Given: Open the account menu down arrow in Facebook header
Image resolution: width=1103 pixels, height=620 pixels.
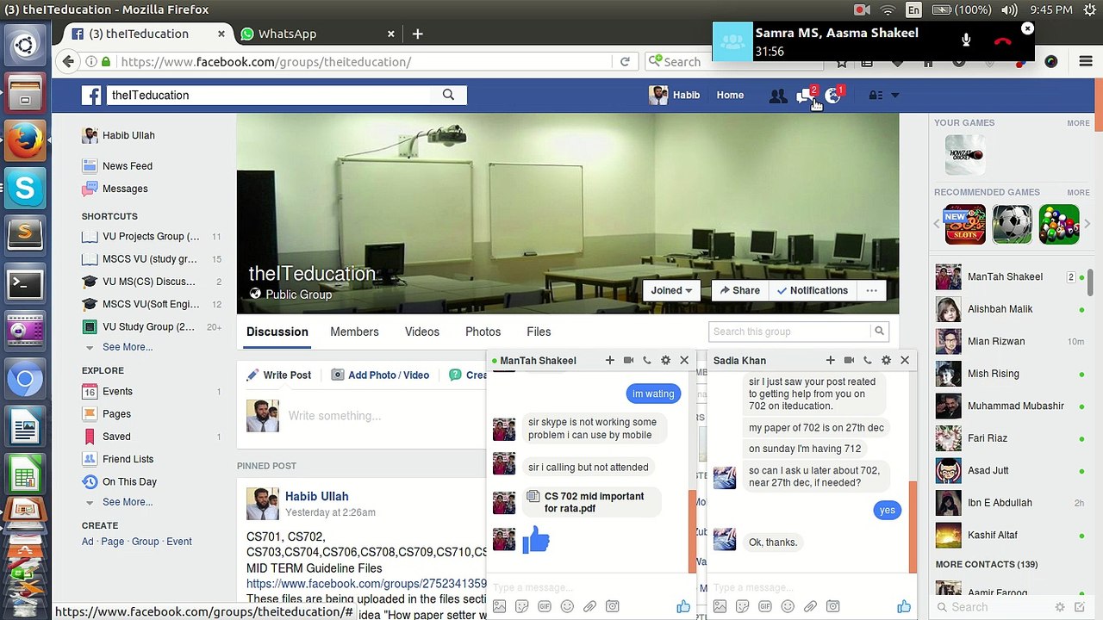Looking at the screenshot, I should click(x=894, y=96).
